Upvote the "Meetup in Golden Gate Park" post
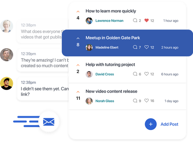 point(78,38)
